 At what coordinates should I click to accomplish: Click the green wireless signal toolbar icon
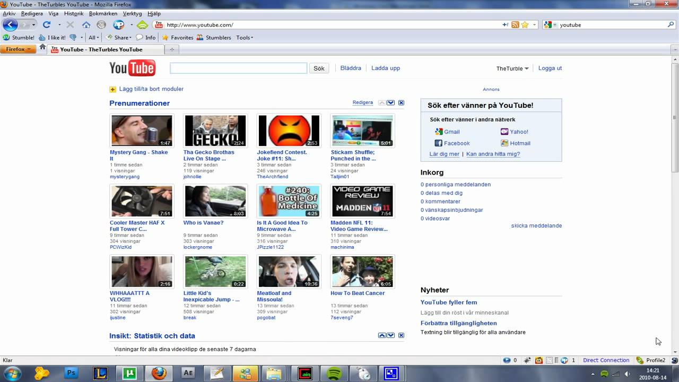[x=142, y=25]
